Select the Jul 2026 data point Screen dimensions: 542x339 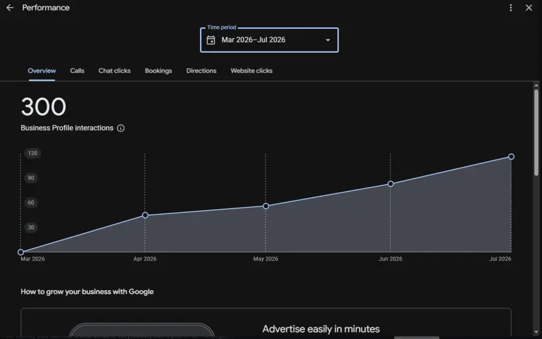[511, 156]
